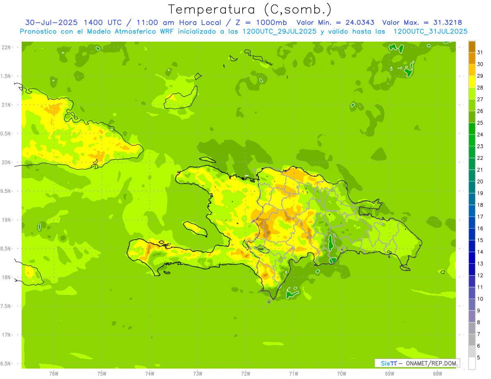Image resolution: width=491 pixels, height=379 pixels.
Task: Click the legend value label "26"
Action: tap(480, 111)
